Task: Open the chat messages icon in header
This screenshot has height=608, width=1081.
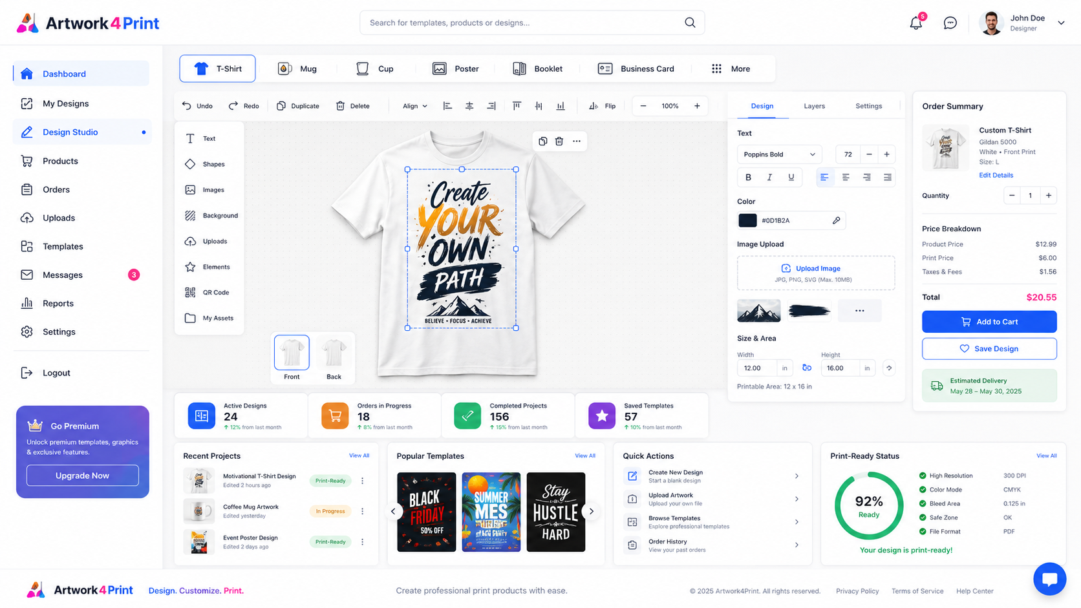Action: pos(950,23)
